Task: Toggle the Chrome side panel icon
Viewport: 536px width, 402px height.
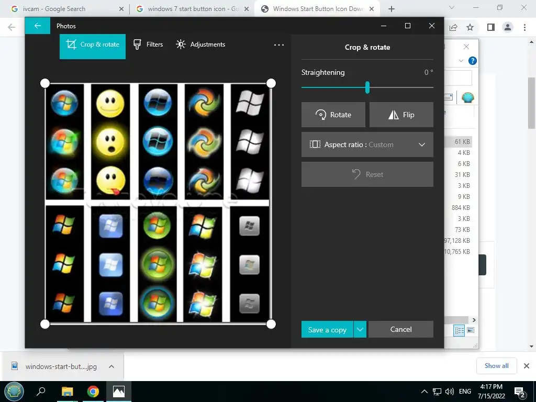Action: pos(491,27)
